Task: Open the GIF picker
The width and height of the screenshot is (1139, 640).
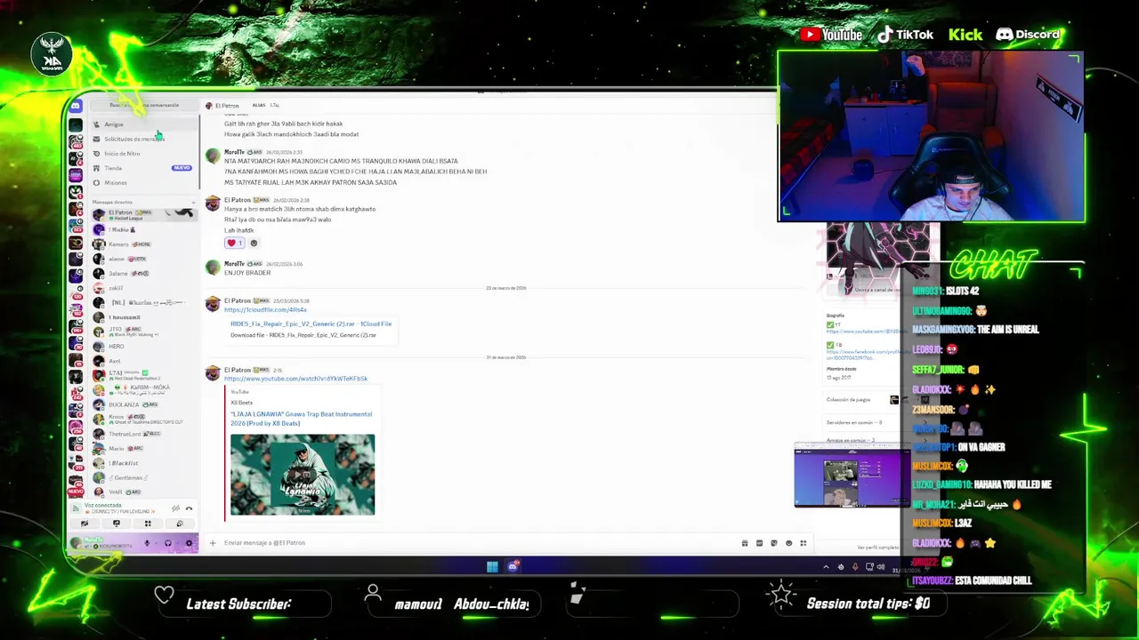Action: tap(759, 543)
